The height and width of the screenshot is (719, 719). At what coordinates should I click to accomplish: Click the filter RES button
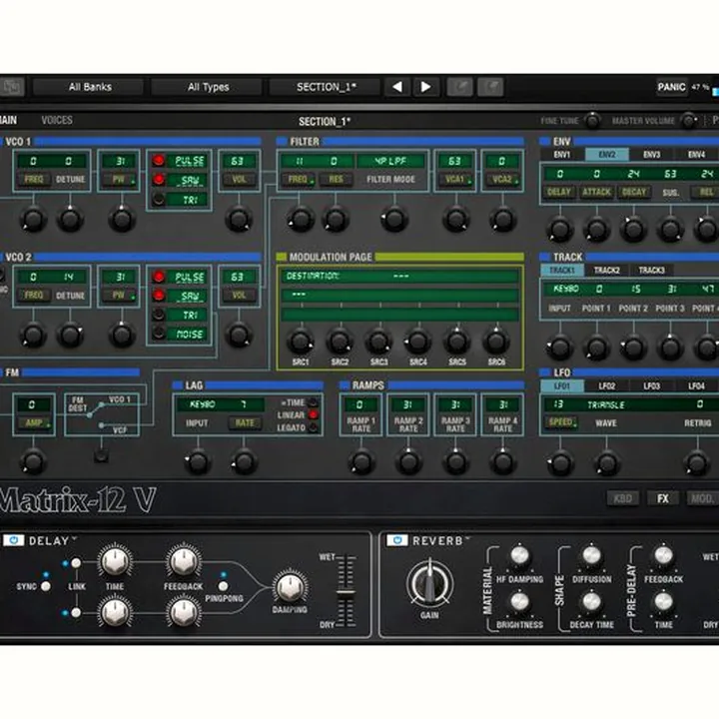tap(337, 179)
